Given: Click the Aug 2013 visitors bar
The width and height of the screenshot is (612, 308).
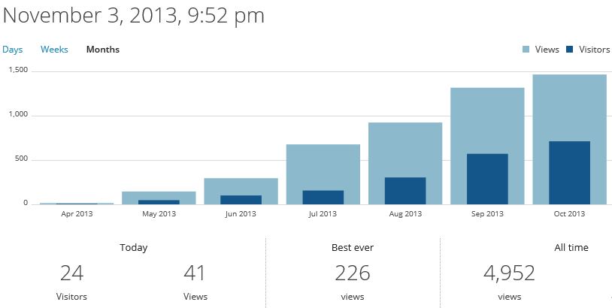Looking at the screenshot, I should 404,191.
